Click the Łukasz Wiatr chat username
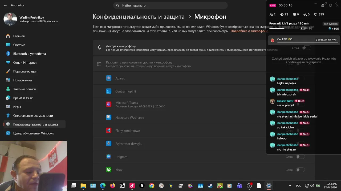This screenshot has width=341, height=191. 285,101
